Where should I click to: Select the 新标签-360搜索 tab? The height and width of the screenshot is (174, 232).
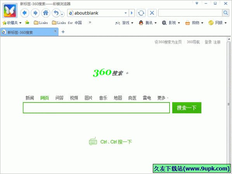(29, 32)
